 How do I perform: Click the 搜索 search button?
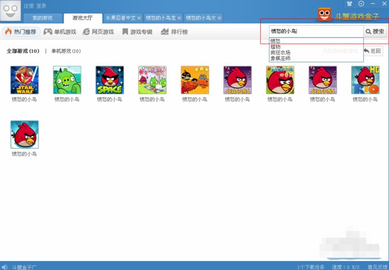click(375, 32)
